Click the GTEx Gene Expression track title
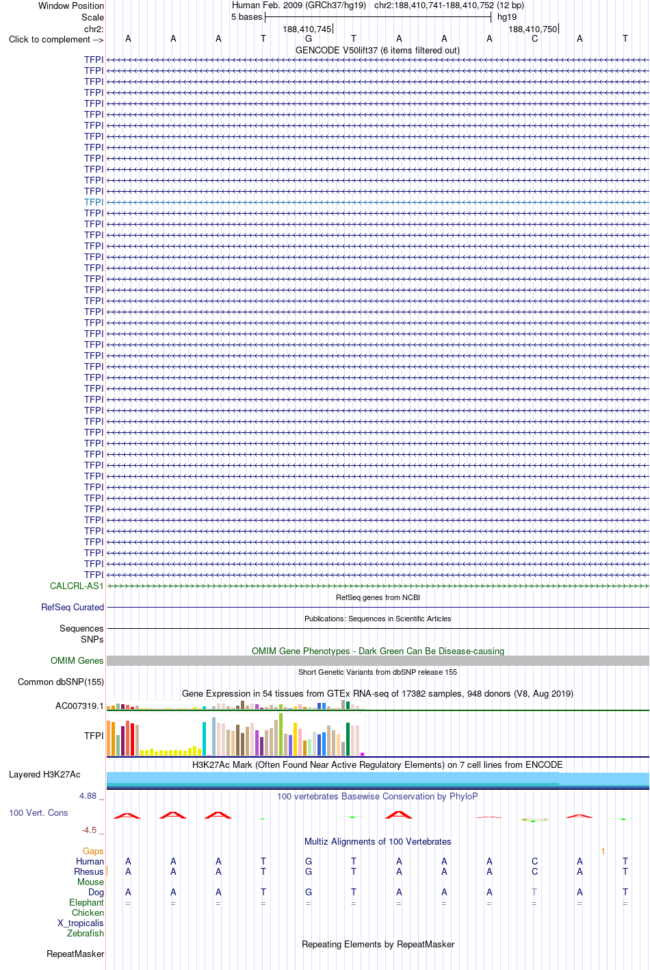The width and height of the screenshot is (650, 970). click(x=378, y=693)
